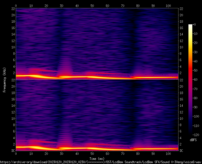
Task: Click the white top of the color scale bar
Action: [x=190, y=25]
